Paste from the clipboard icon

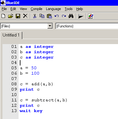49,16
